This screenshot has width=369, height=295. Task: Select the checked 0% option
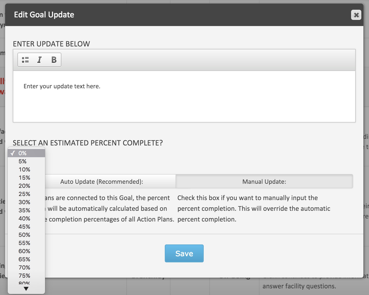[x=26, y=153]
